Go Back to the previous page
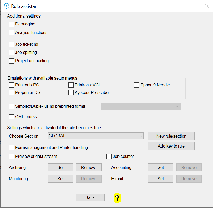Viewport: 213px width, 208px height. pyautogui.click(x=90, y=197)
